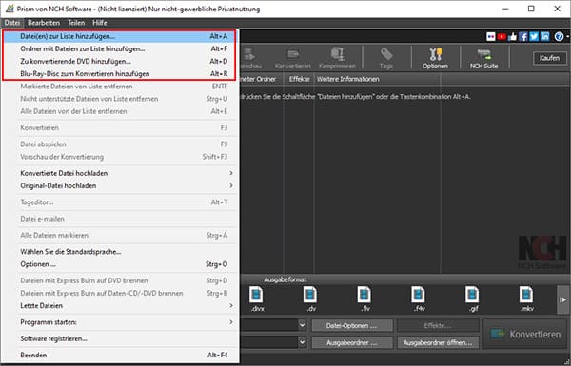Screen dimensions: 571x366
Task: Click the Ausgabeordner öffnen button
Action: pos(438,342)
